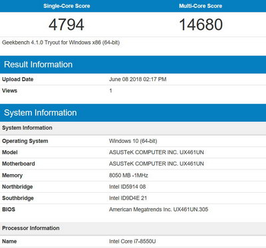The width and height of the screenshot is (266, 248).
Task: Click the Upload Date label
Action: [x=18, y=79]
